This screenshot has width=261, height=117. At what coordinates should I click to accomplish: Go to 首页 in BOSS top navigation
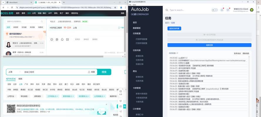click(x=18, y=13)
